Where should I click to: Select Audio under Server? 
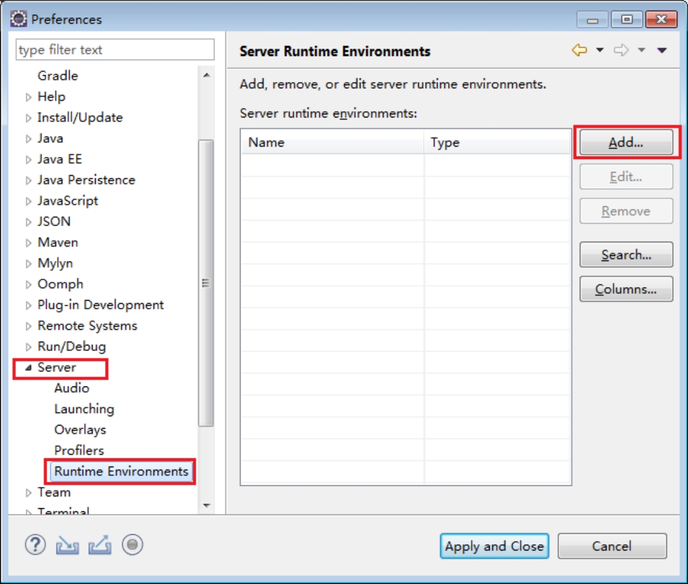[x=71, y=388]
